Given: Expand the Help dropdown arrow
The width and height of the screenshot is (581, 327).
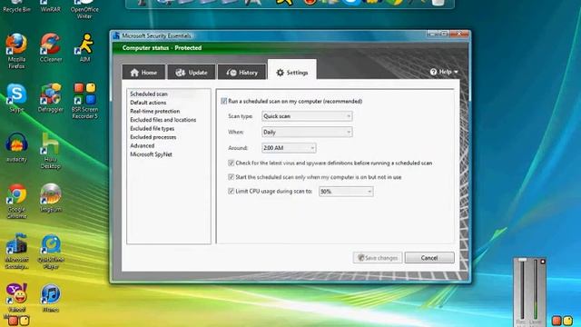Looking at the screenshot, I should pyautogui.click(x=456, y=72).
